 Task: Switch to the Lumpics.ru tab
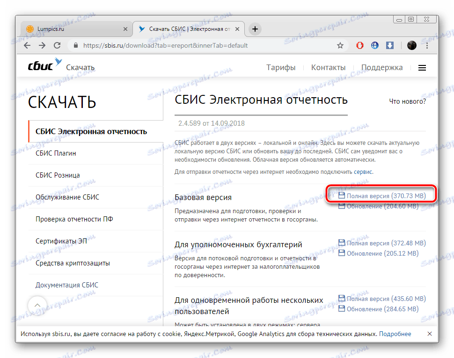[77, 29]
